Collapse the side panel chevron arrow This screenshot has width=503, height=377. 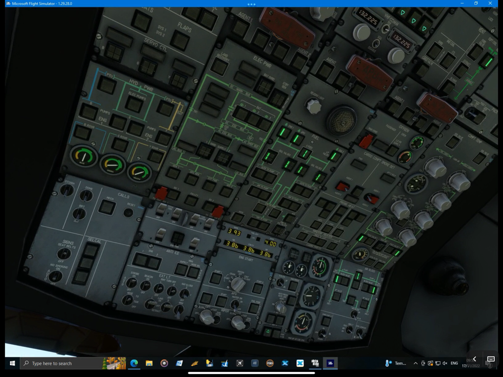pos(474,359)
